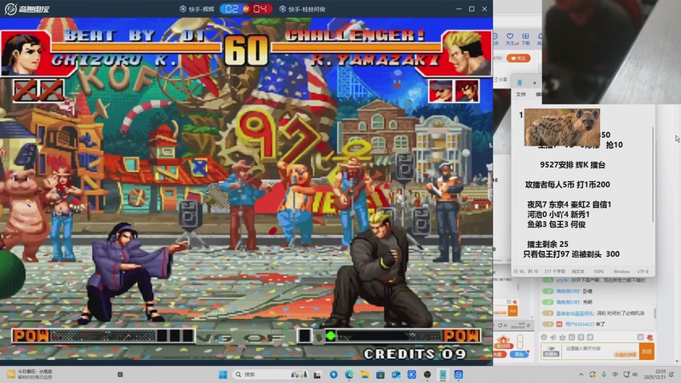Viewport: 681px width, 383px height.
Task: Click the emulator platform logo in title bar
Action: (26, 9)
